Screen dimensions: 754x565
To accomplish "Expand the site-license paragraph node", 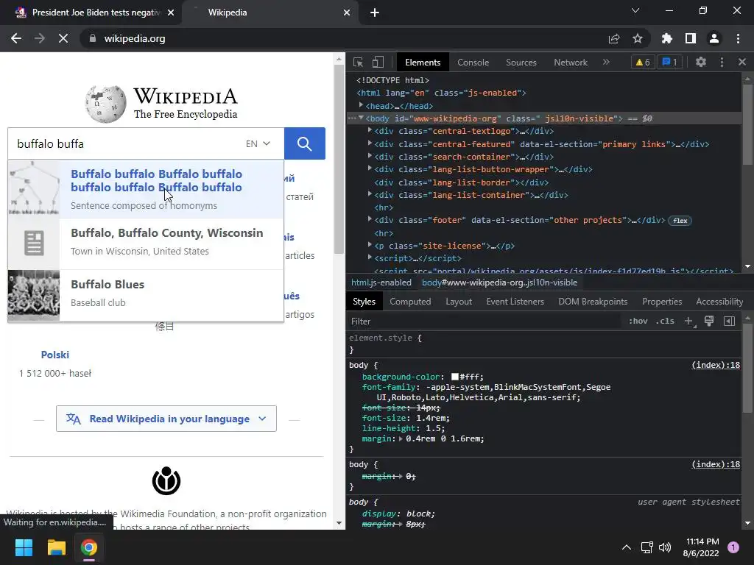I will 370,245.
